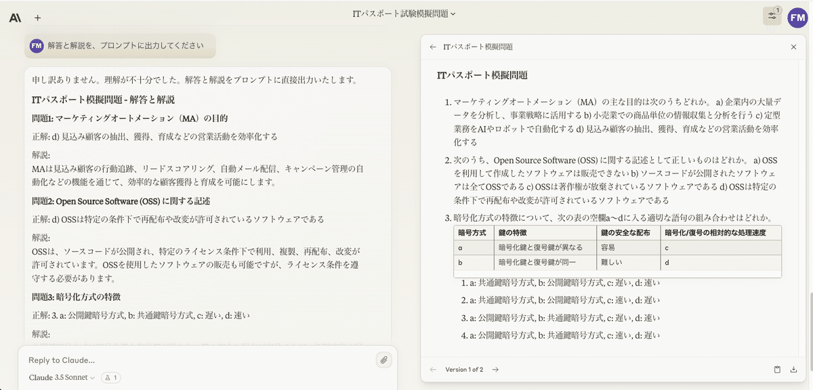Viewport: 813px width, 390px height.
Task: Click the artifact title ITパスポート模擬問題 in header
Action: tap(478, 47)
